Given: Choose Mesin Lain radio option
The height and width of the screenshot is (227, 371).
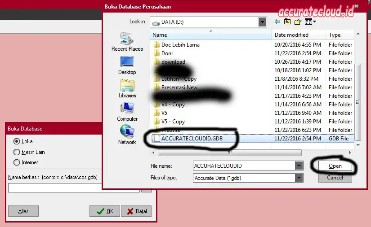Looking at the screenshot, I should (x=17, y=152).
